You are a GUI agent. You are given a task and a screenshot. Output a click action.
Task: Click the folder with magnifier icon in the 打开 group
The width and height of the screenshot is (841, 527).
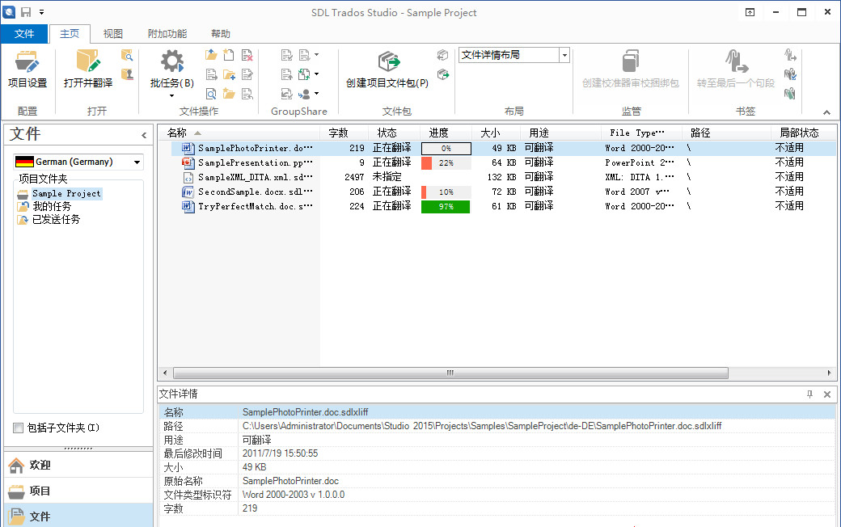click(127, 55)
